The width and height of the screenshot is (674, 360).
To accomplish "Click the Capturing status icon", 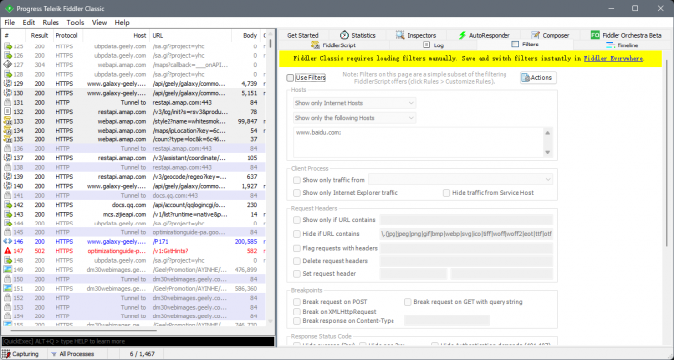I will pos(6,354).
